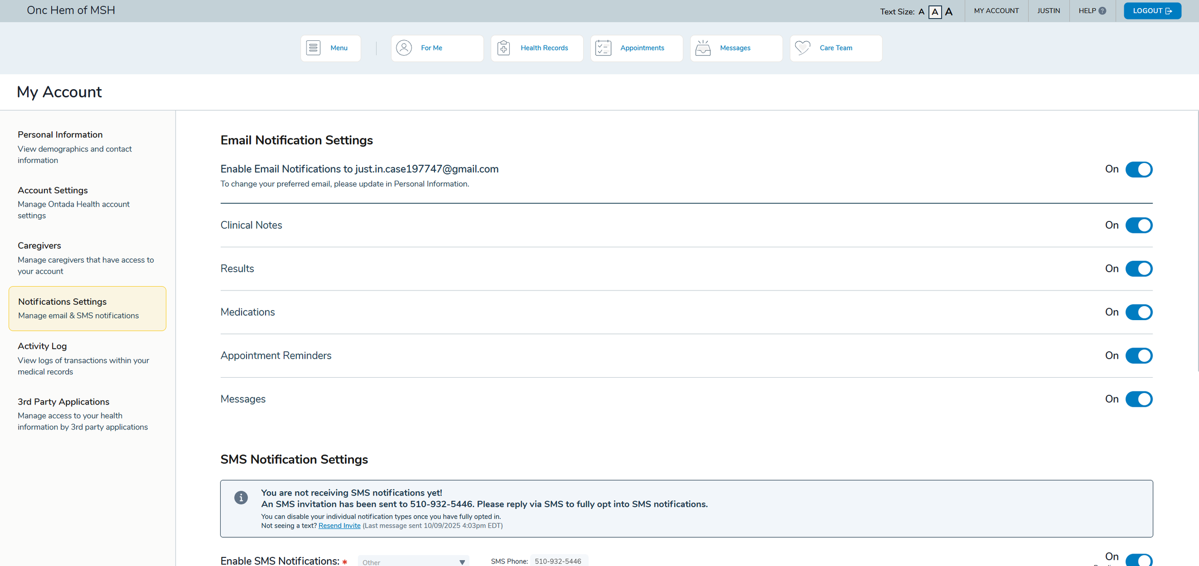Open the JUSTIN user menu
The image size is (1199, 566).
pyautogui.click(x=1048, y=11)
